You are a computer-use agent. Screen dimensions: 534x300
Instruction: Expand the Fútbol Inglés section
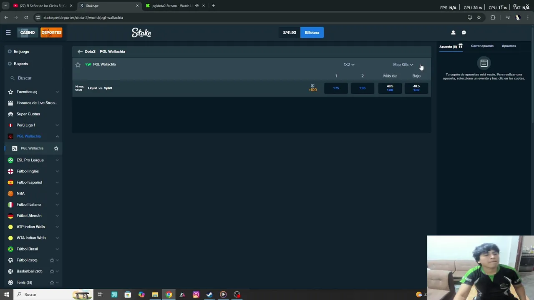click(x=57, y=171)
